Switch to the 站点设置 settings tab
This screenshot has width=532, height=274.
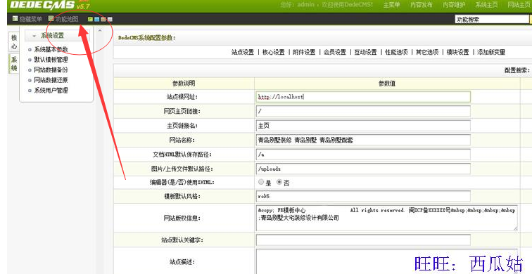(x=243, y=52)
